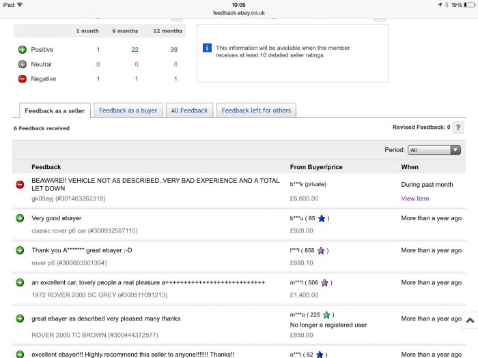The height and width of the screenshot is (358, 478).
Task: Click 'No longer a registered user' text
Action: [x=328, y=325]
